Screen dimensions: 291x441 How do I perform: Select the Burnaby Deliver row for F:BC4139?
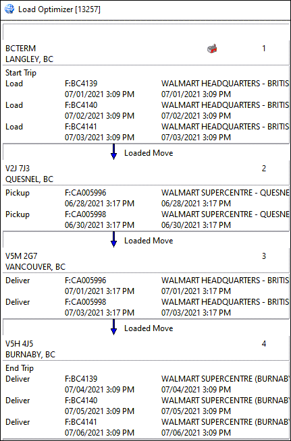147,384
